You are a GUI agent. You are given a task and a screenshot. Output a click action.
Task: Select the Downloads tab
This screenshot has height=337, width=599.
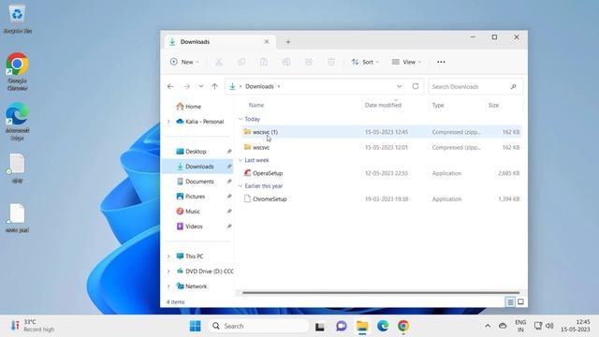tap(219, 41)
